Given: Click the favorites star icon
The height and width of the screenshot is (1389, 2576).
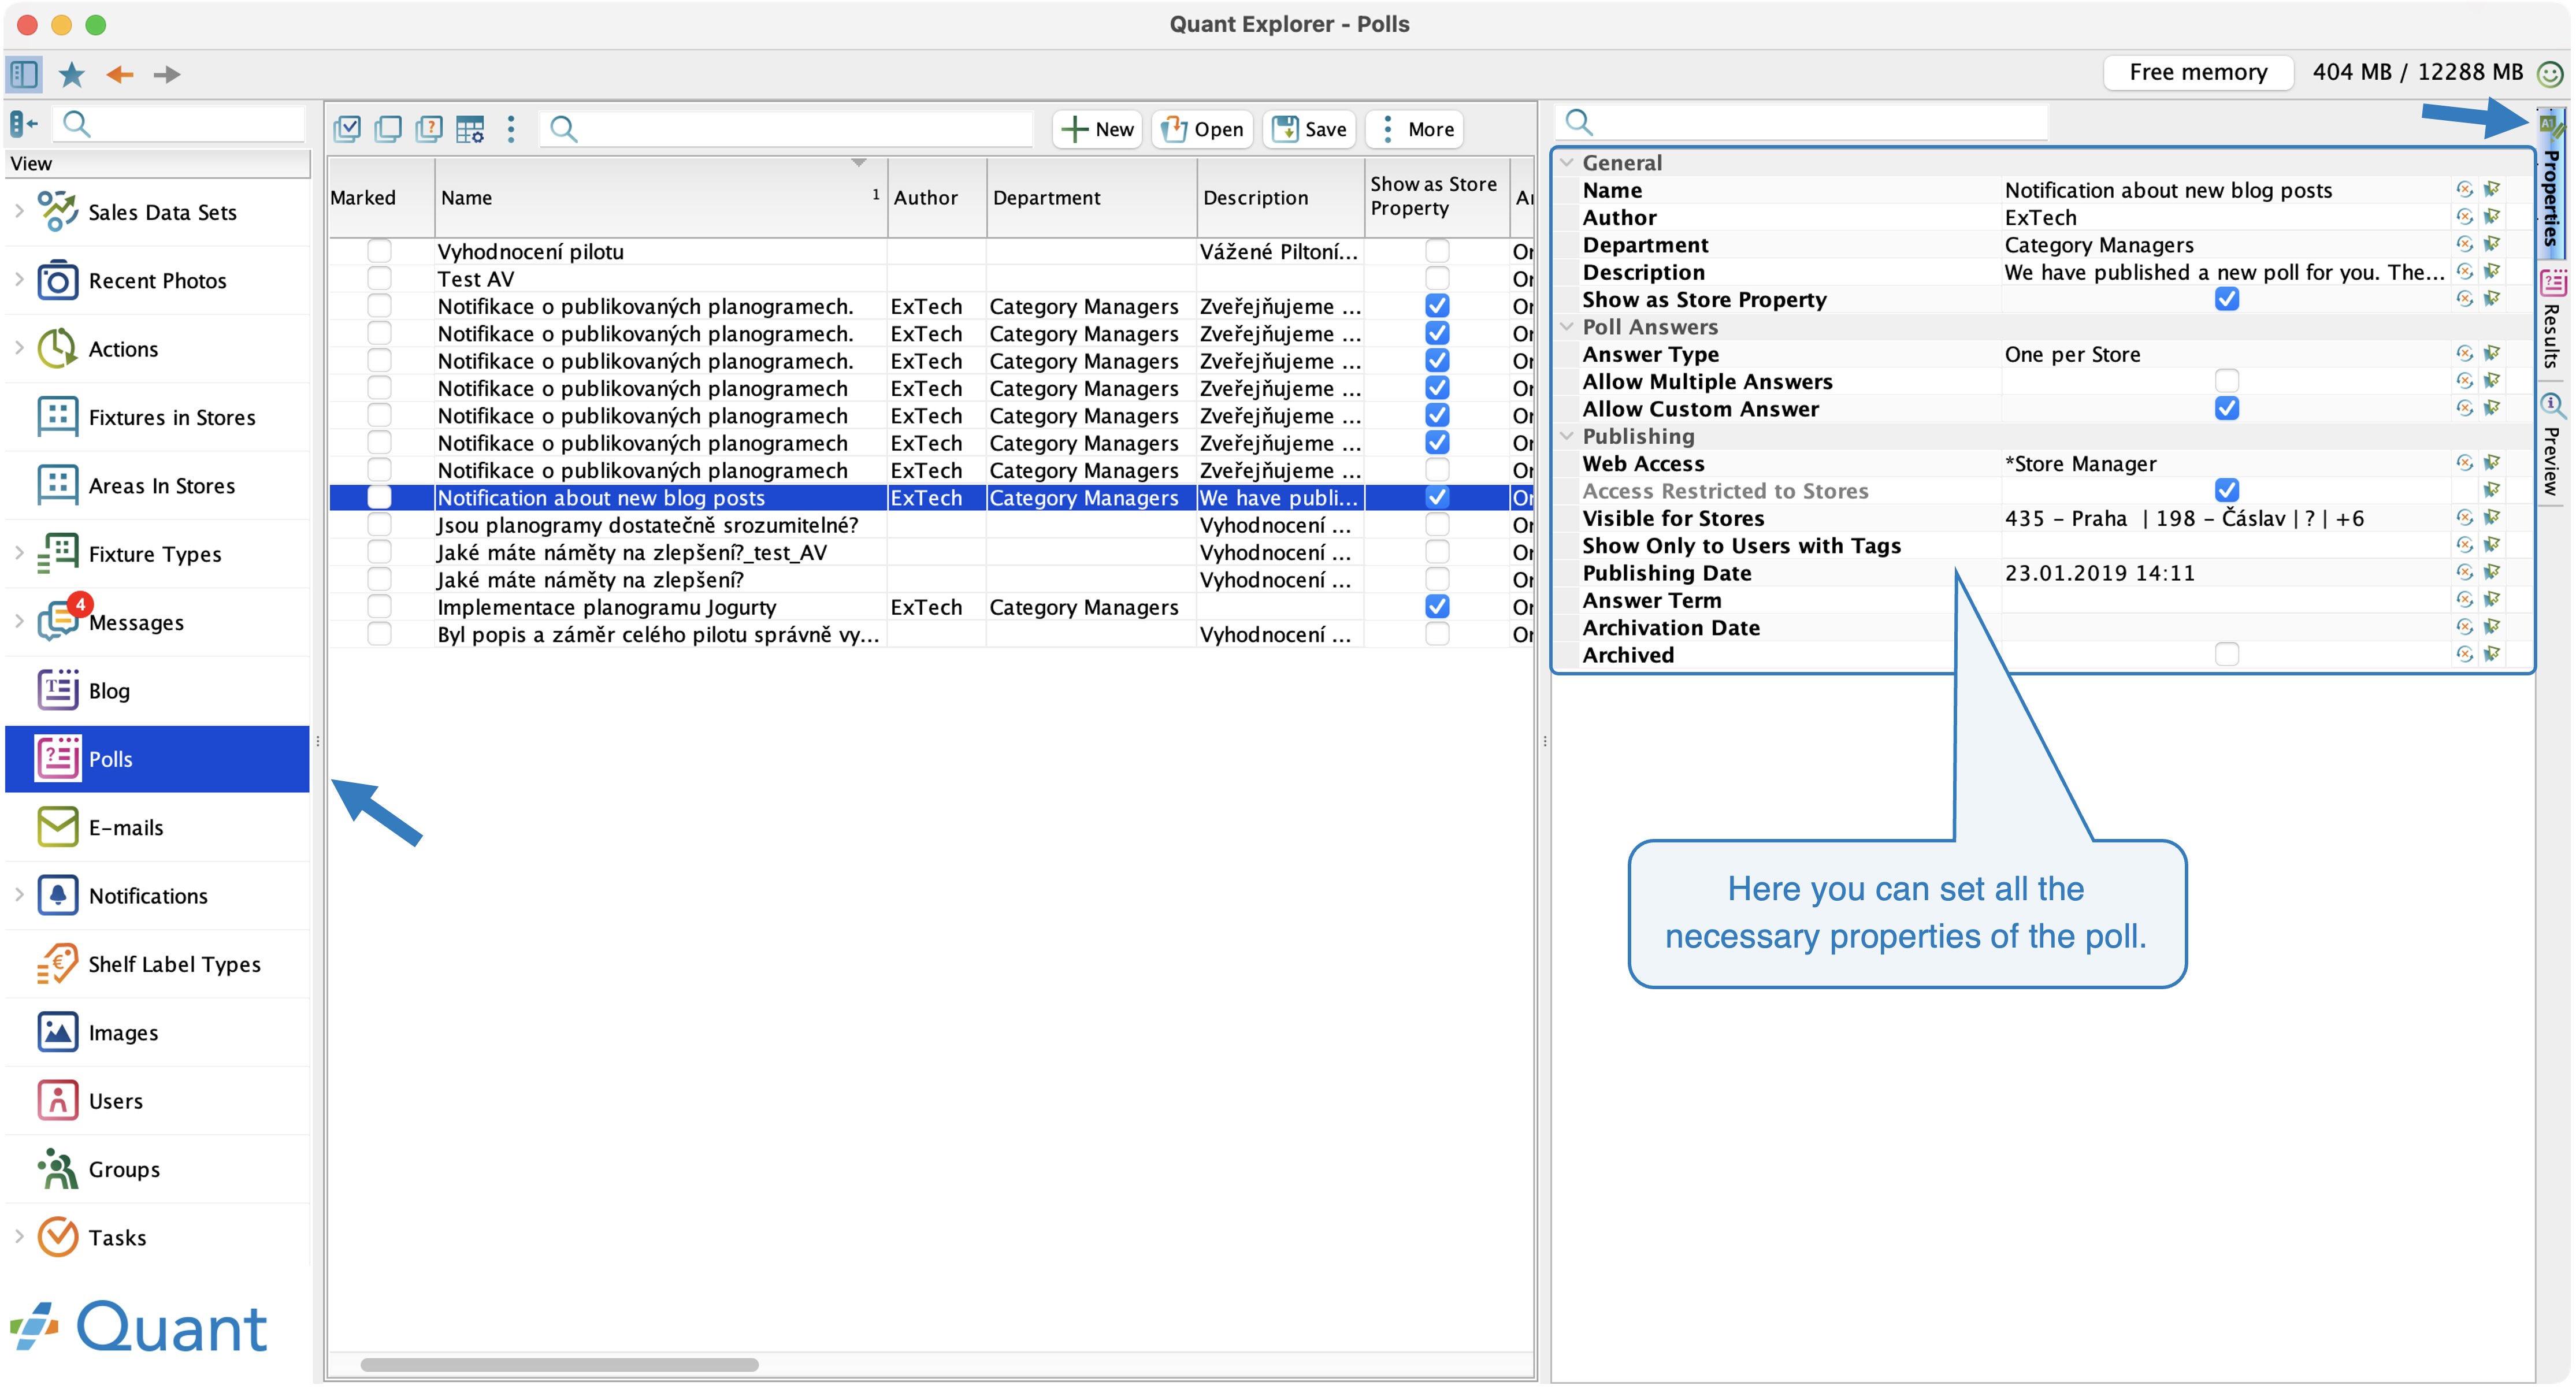Looking at the screenshot, I should click(72, 74).
